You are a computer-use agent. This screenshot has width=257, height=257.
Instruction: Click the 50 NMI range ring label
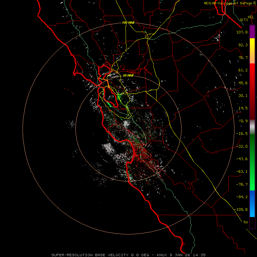pyautogui.click(x=128, y=75)
